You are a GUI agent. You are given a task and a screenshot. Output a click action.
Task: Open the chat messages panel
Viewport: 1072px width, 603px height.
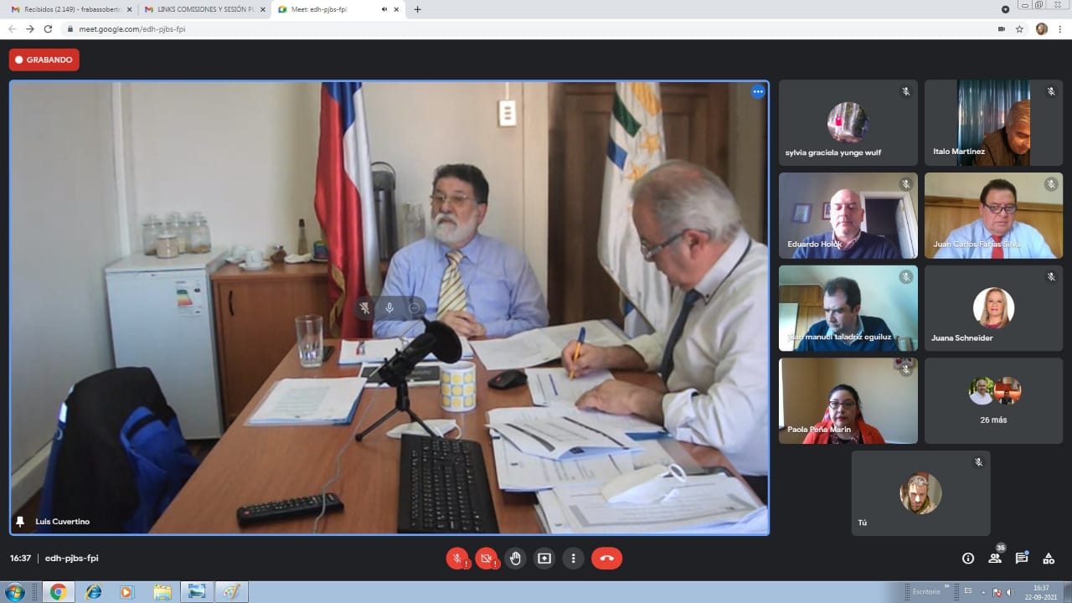pos(1022,559)
